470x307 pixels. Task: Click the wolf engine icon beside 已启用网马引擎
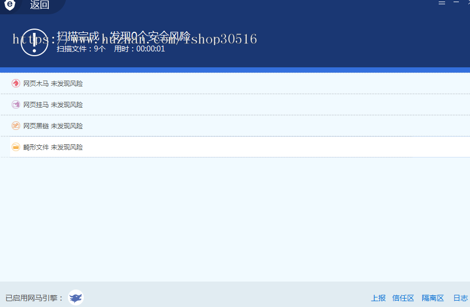click(76, 297)
